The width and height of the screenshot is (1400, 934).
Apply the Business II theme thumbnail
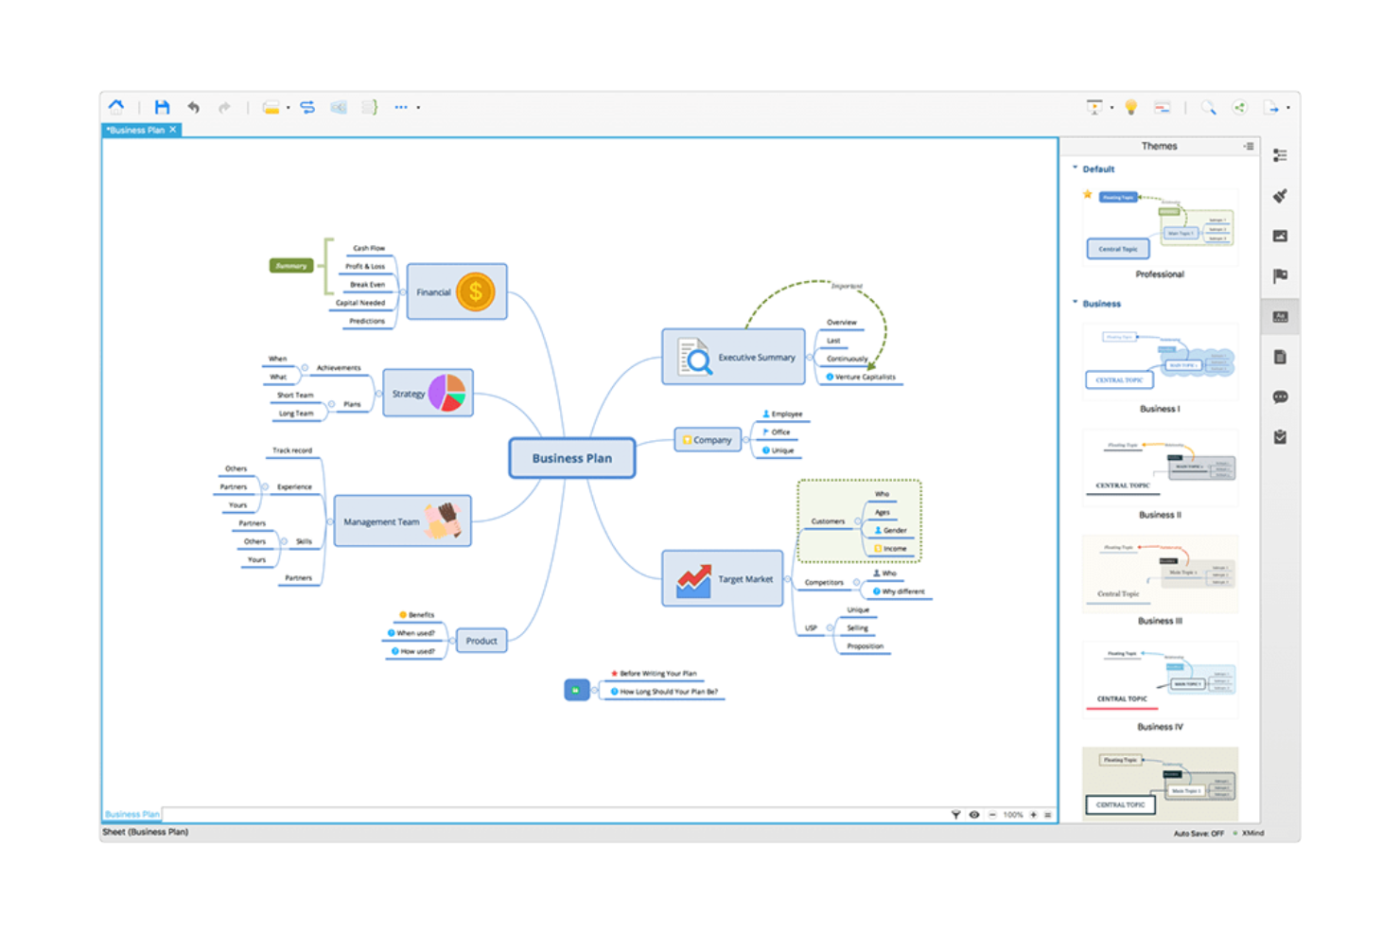pos(1160,467)
